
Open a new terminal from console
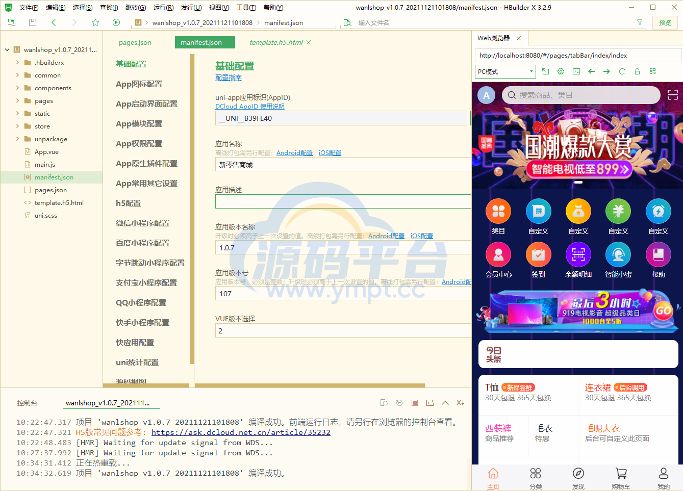pos(430,403)
